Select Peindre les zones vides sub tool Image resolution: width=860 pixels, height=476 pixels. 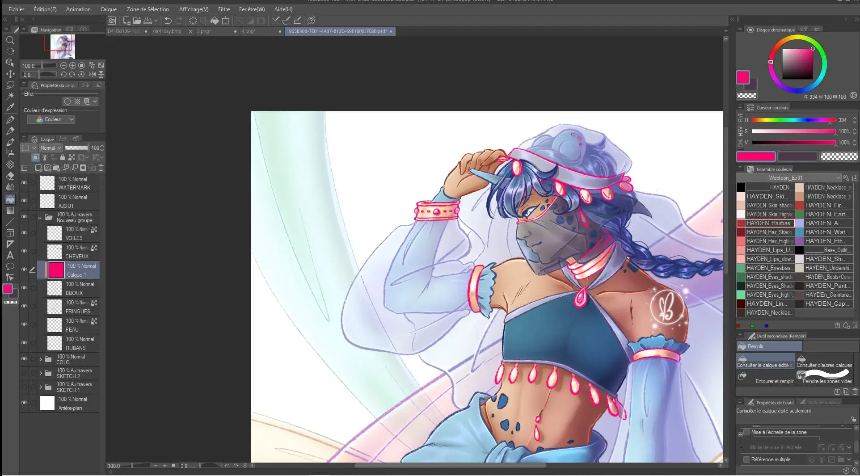[x=824, y=378]
